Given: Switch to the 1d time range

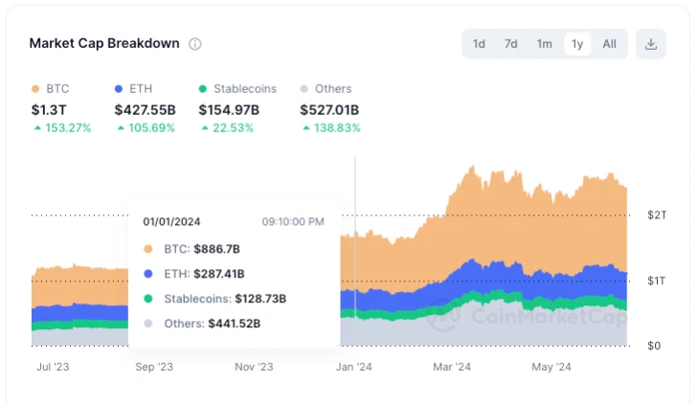Looking at the screenshot, I should click(479, 44).
